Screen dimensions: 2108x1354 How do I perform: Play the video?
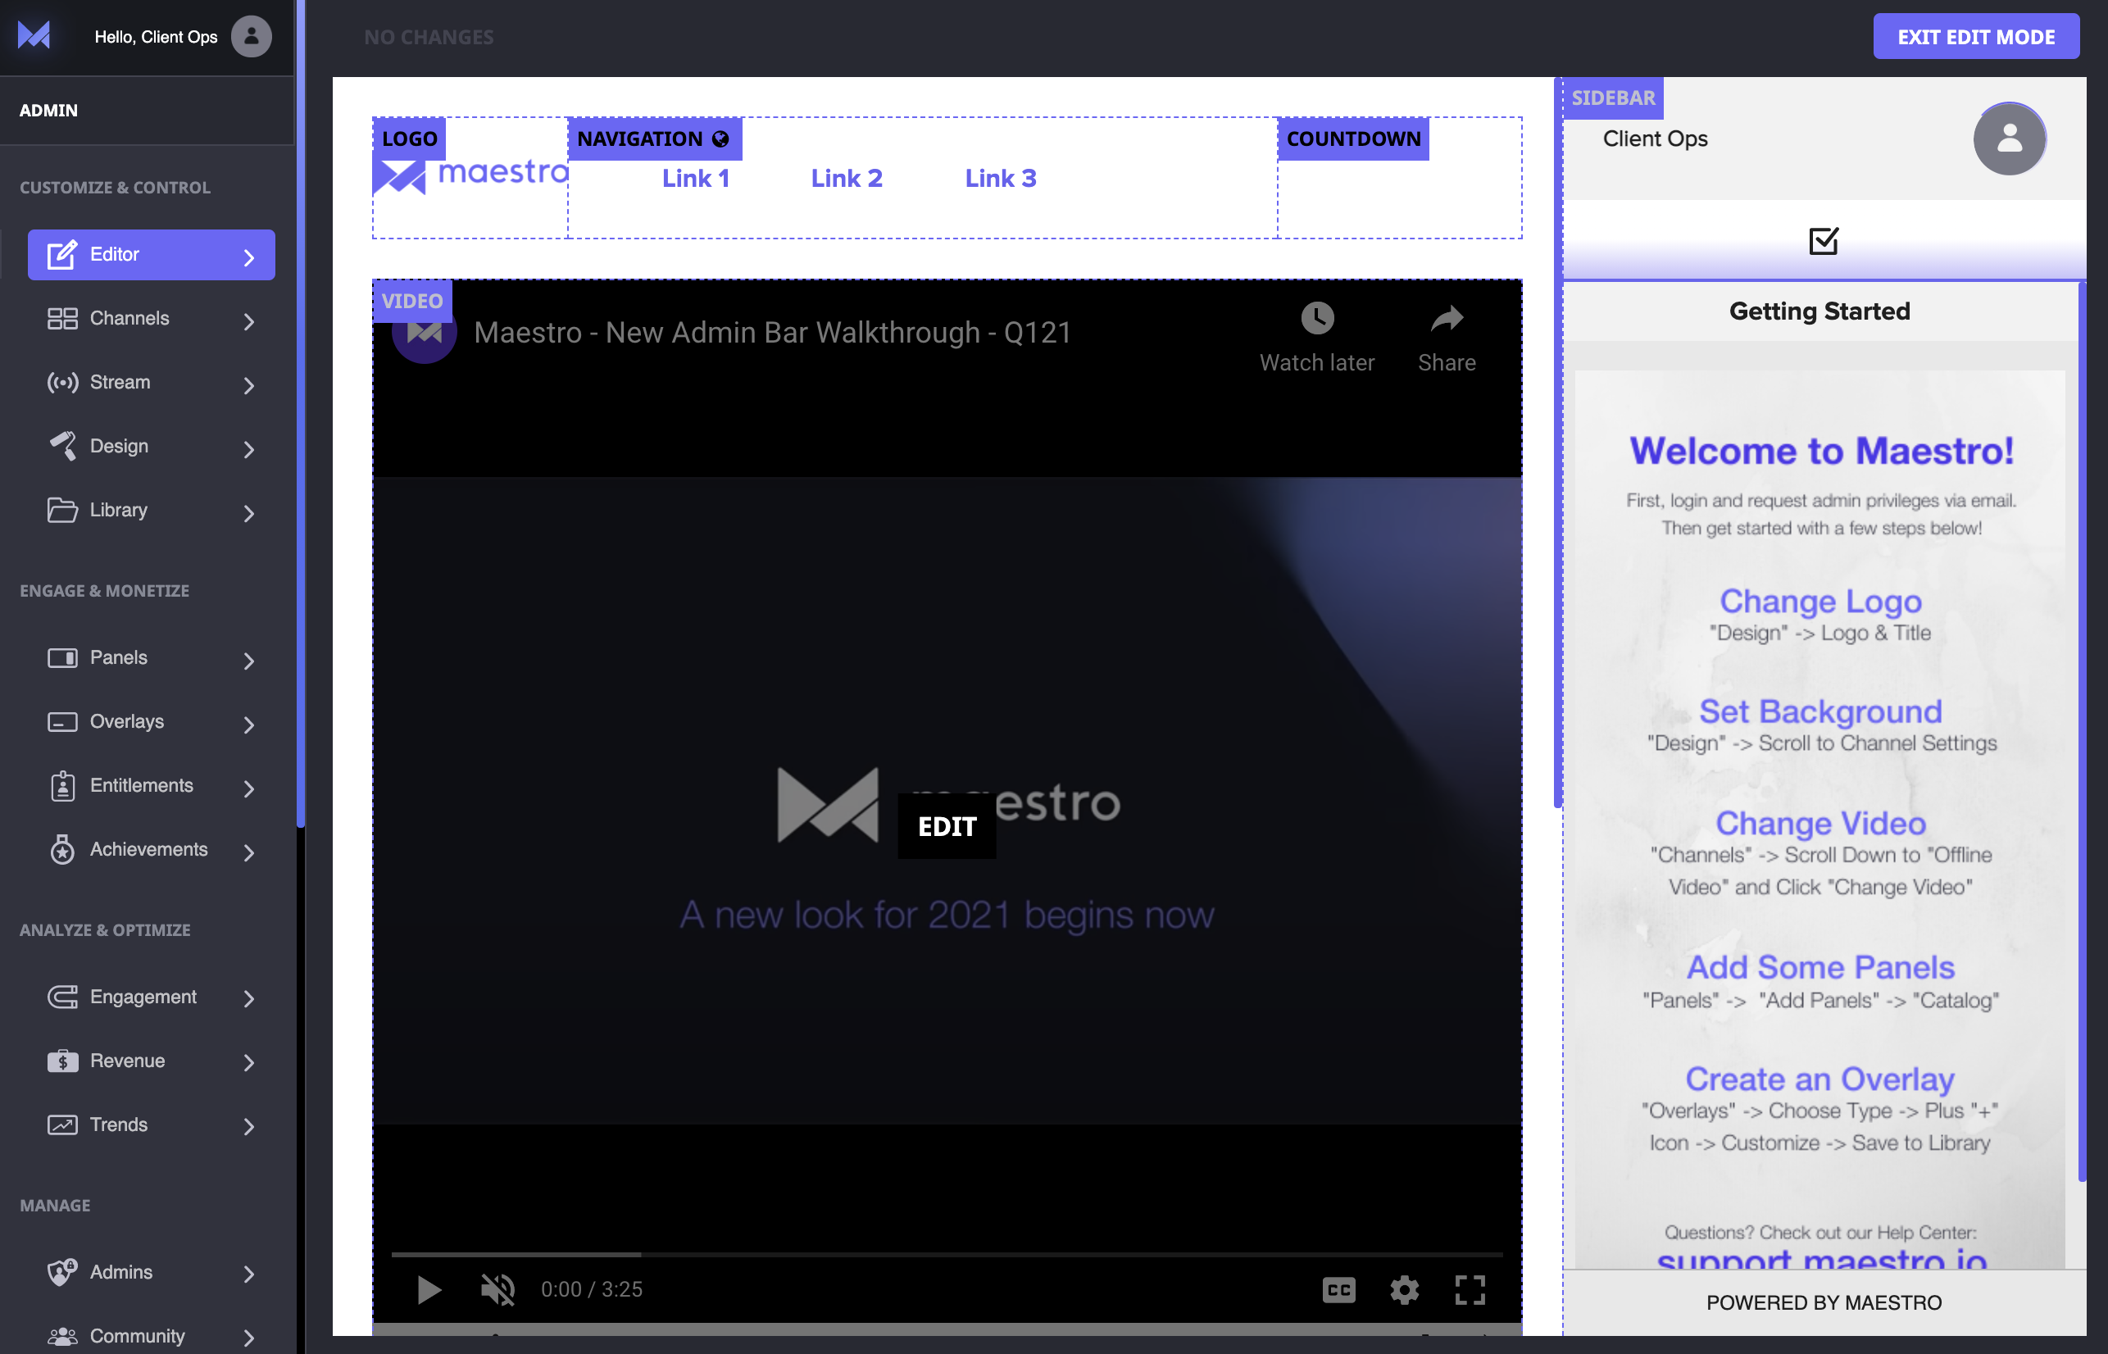(429, 1290)
